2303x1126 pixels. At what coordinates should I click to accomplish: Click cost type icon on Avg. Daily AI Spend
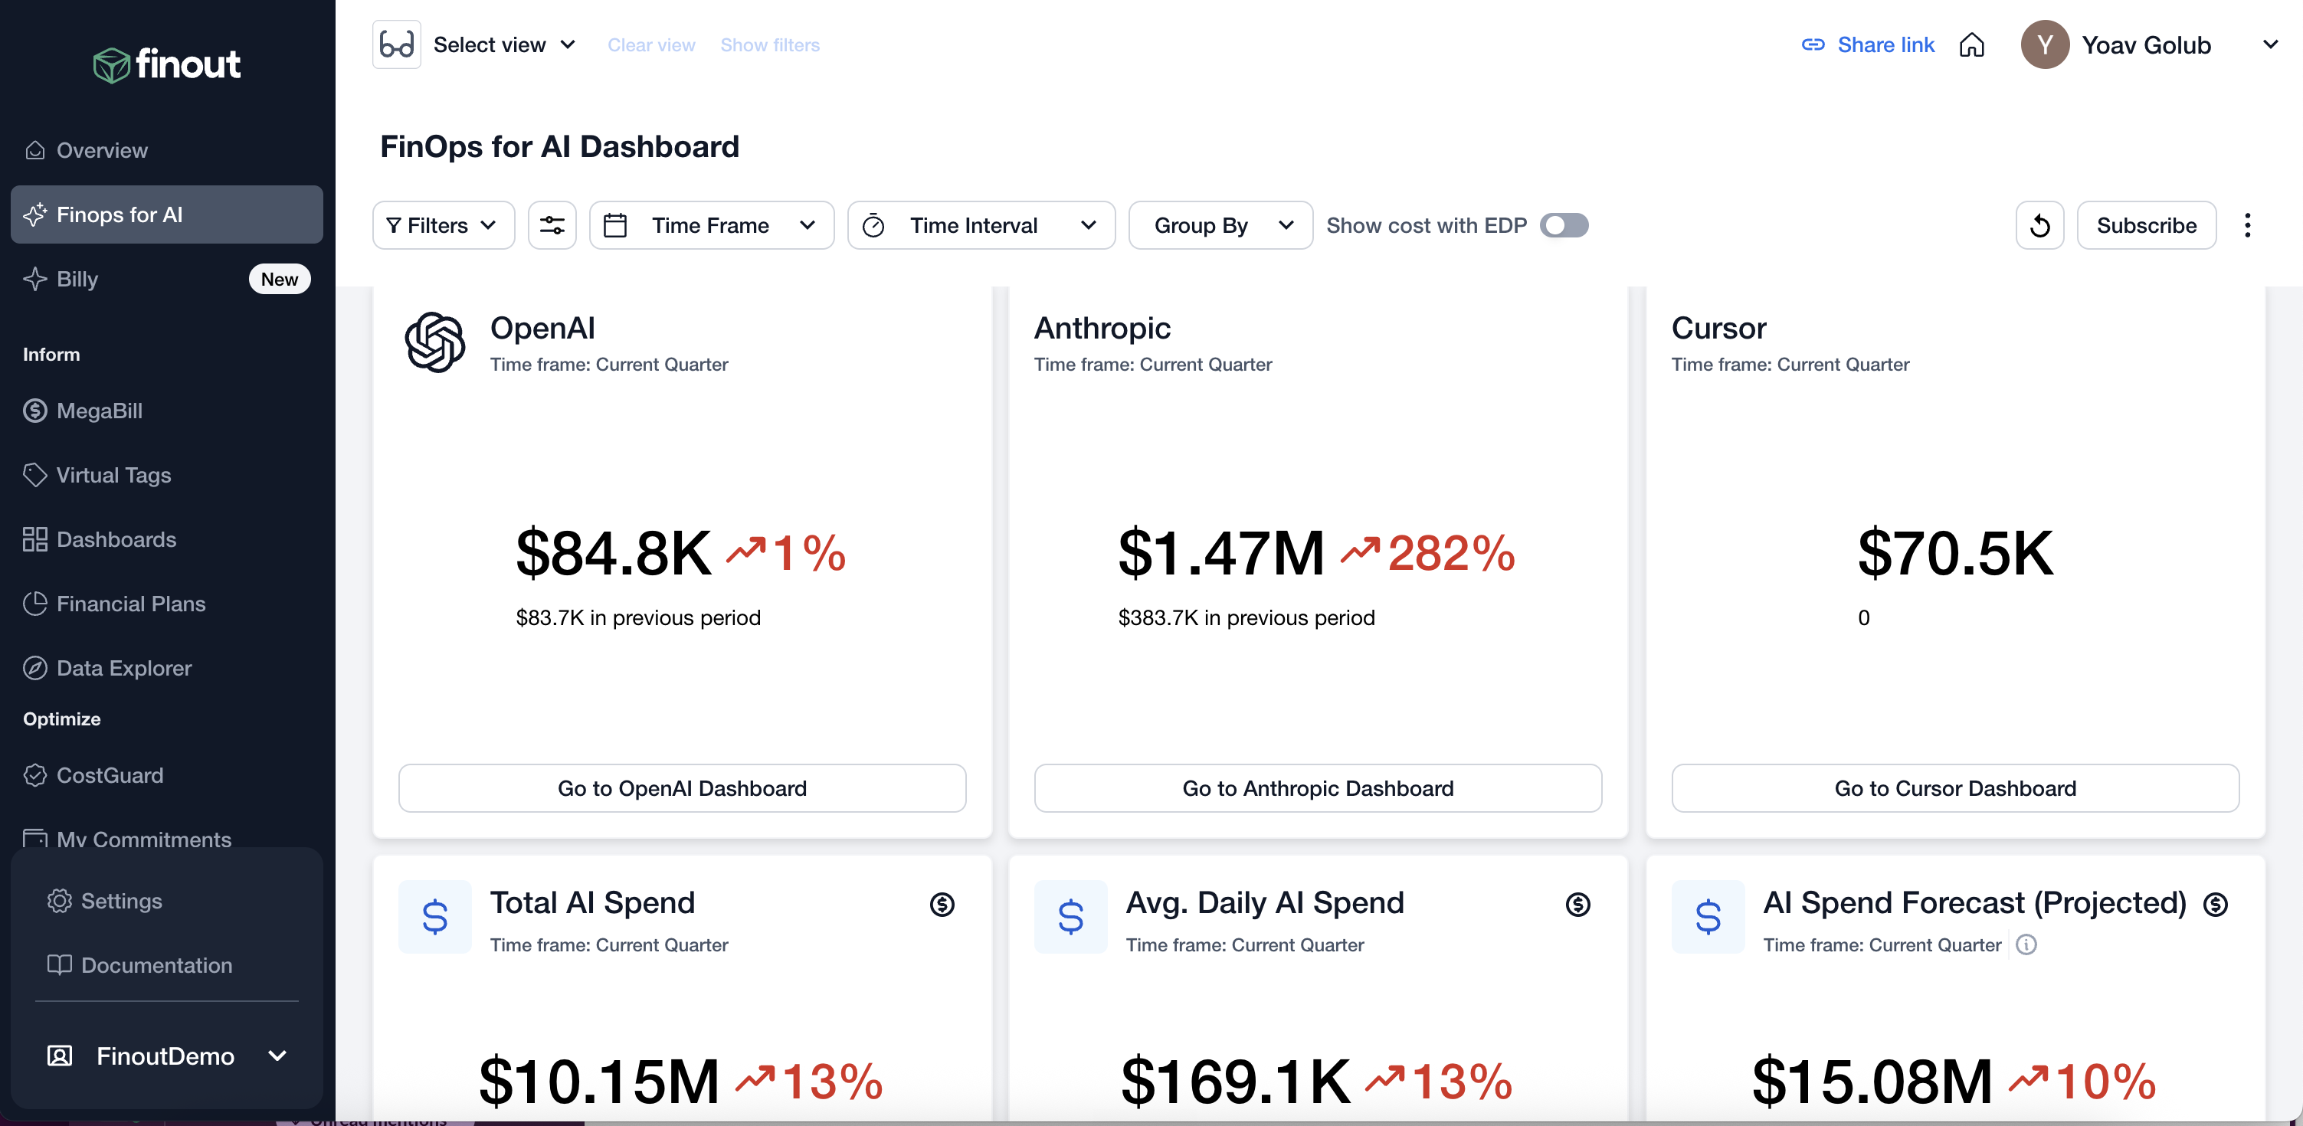pos(1578,905)
